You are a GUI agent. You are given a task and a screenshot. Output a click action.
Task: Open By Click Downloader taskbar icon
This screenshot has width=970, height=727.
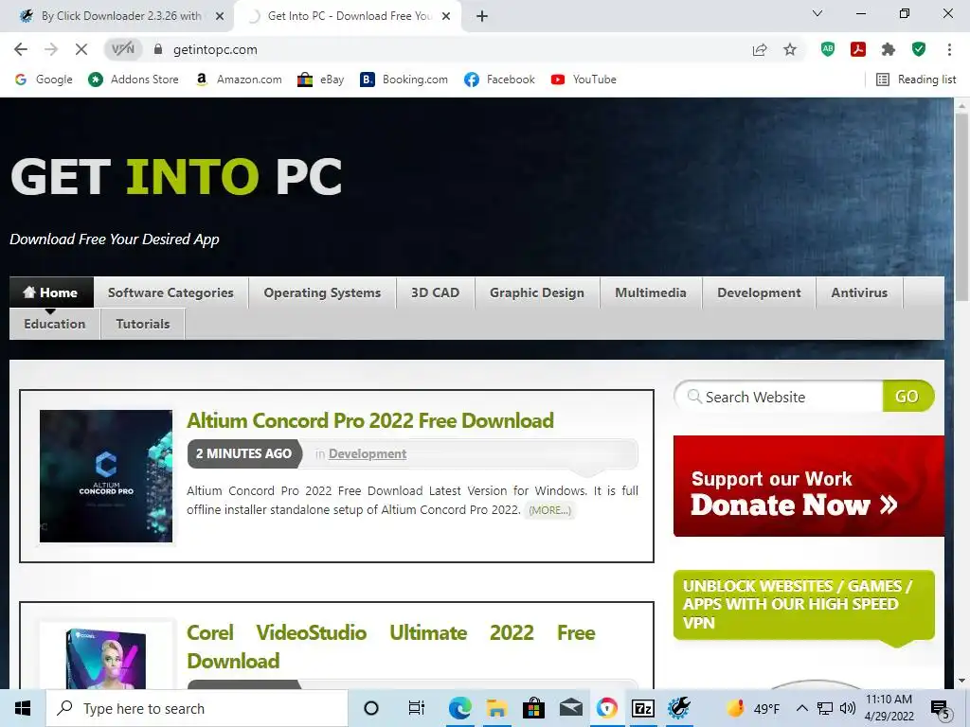[679, 708]
